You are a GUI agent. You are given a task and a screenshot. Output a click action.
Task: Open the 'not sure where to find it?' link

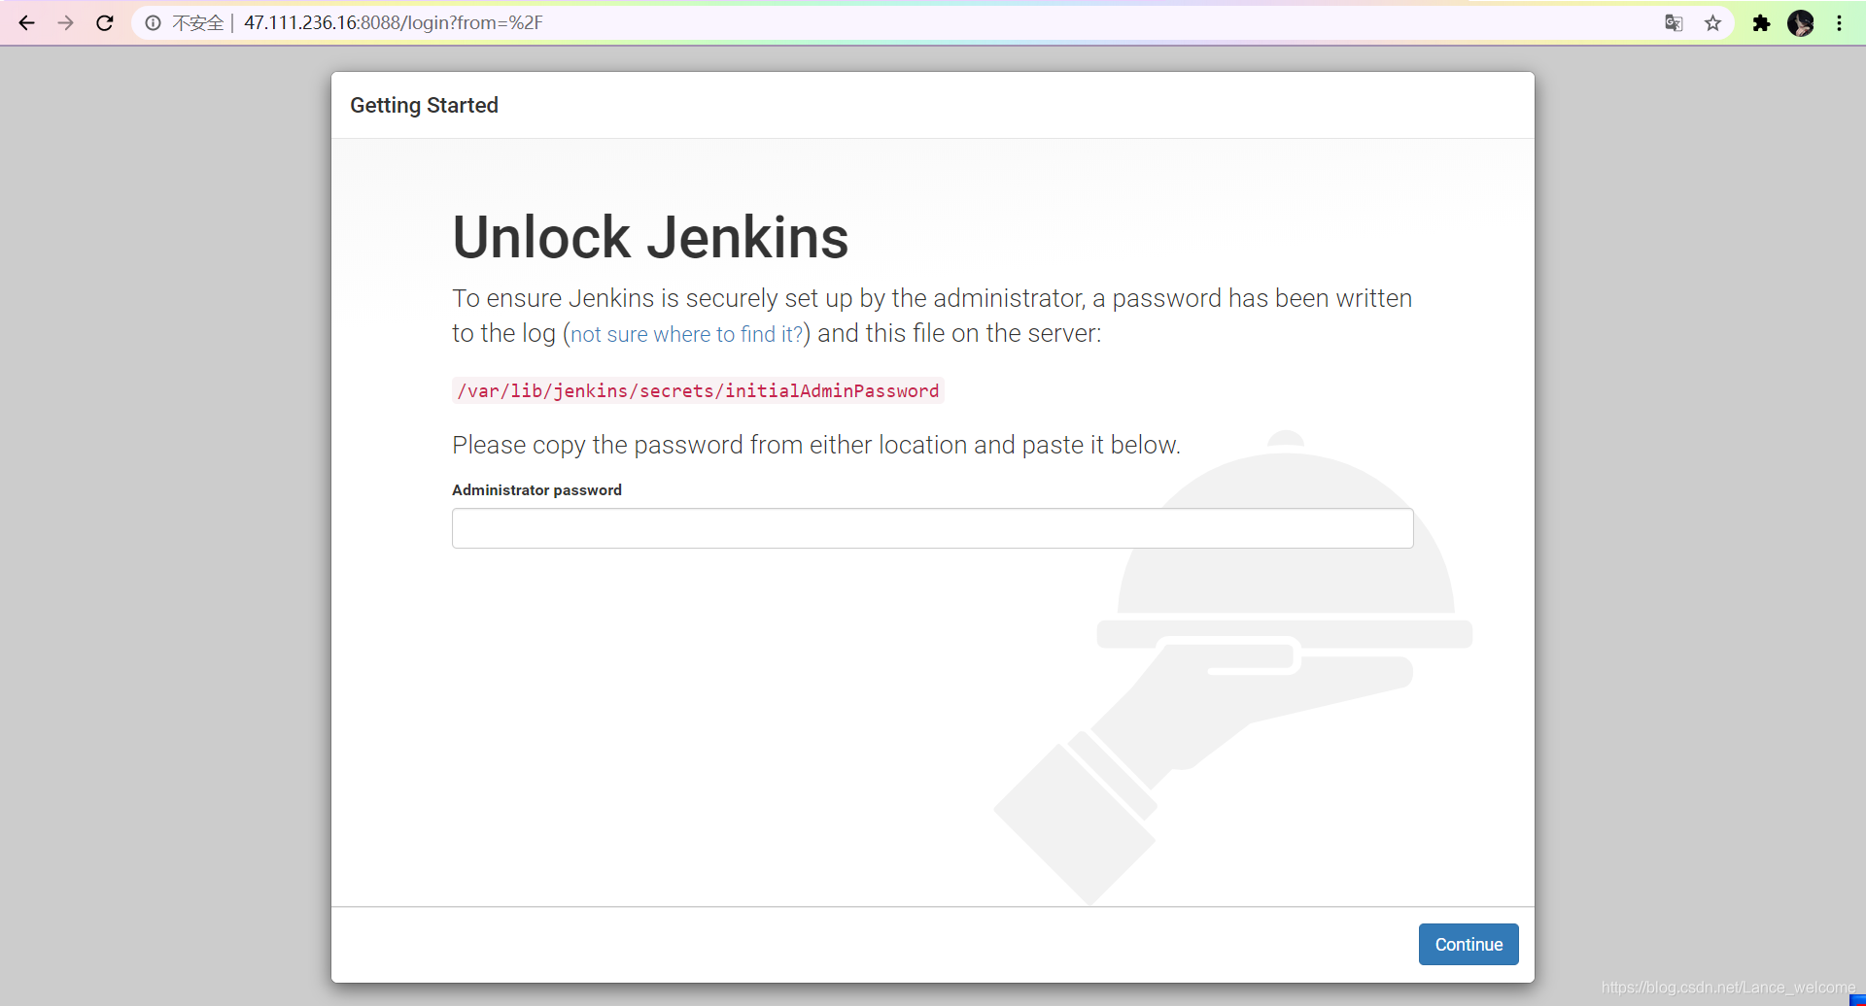click(x=687, y=335)
